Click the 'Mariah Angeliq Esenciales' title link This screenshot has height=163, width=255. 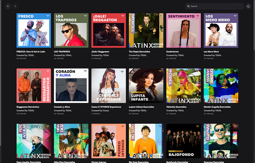pos(217,107)
